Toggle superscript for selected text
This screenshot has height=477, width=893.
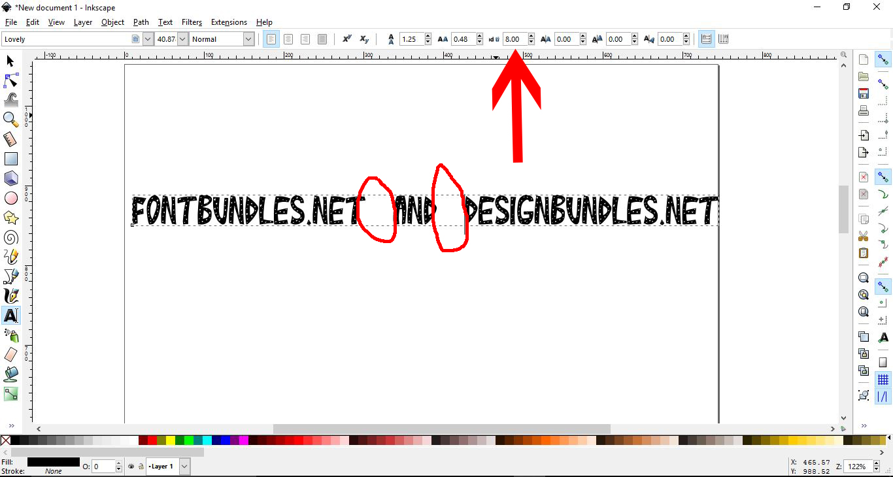(346, 39)
